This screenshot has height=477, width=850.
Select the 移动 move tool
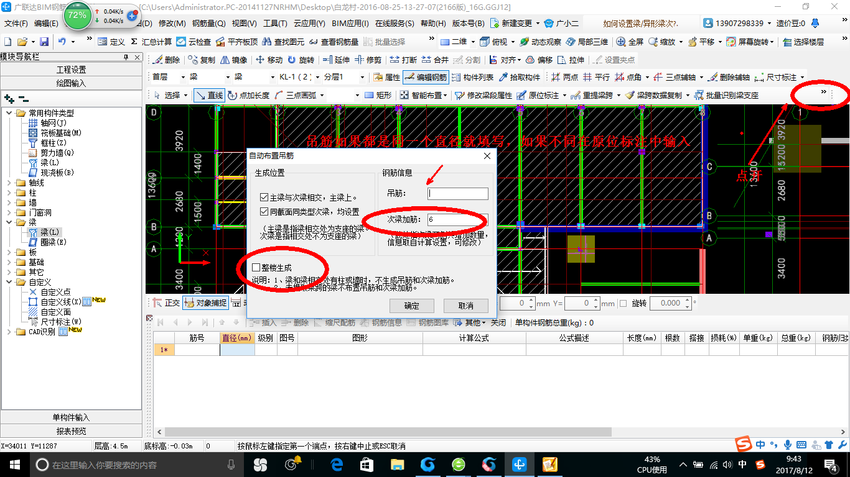pos(269,60)
